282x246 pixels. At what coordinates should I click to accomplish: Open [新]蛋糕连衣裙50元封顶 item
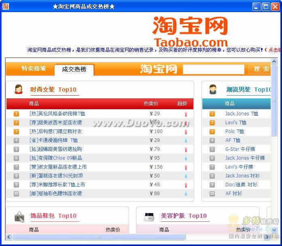pos(56,176)
